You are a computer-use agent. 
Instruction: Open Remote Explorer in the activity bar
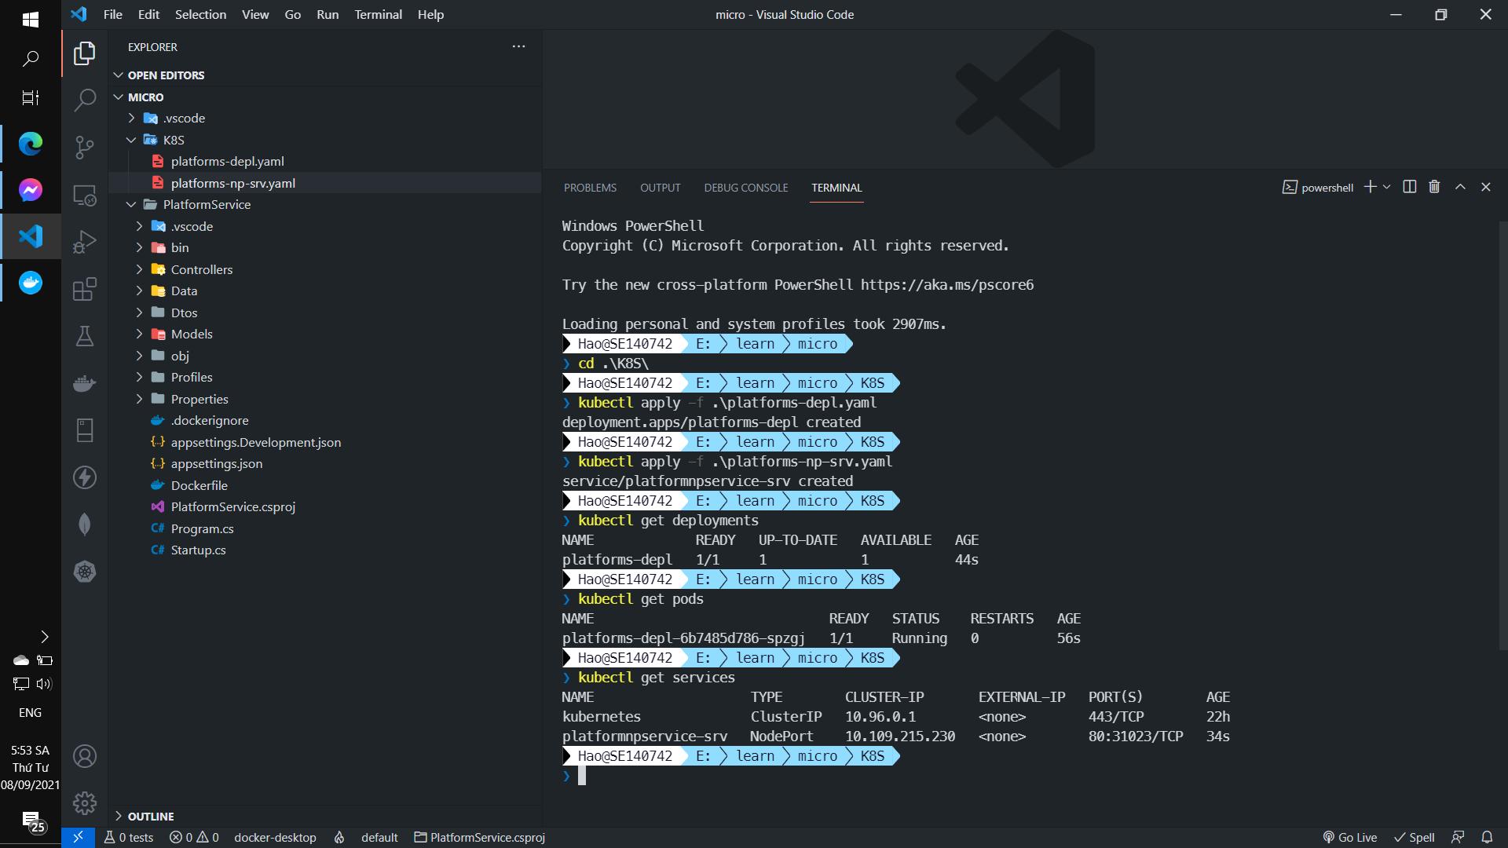84,195
